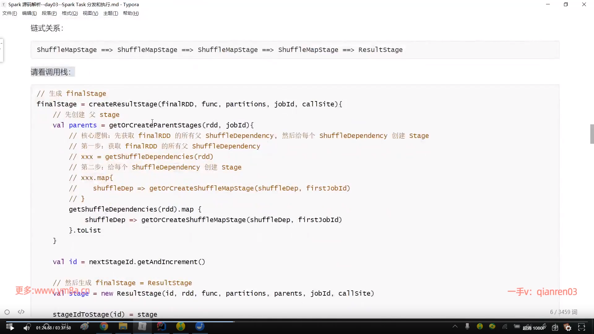Screen dimensions: 594x334
Task: Open the 超清 1080P quality selector
Action: [534, 328]
